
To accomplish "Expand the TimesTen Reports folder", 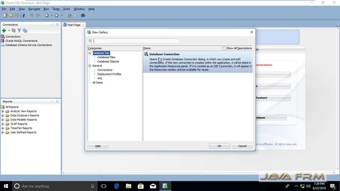I will (x=3, y=128).
